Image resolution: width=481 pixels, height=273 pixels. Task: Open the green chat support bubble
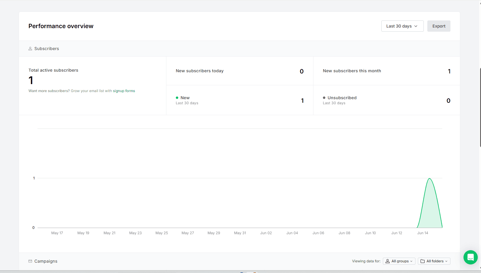coord(470,257)
